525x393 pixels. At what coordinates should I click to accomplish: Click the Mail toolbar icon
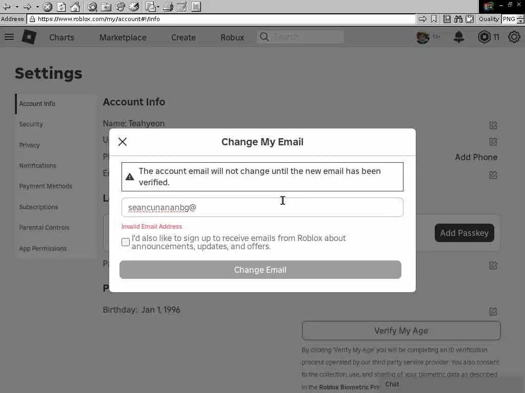pyautogui.click(x=151, y=7)
